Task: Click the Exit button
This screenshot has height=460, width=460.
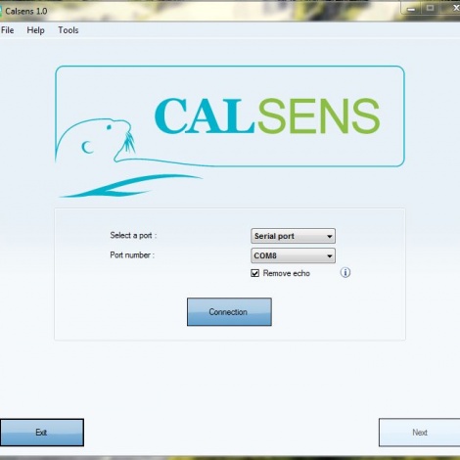Action: 41,433
